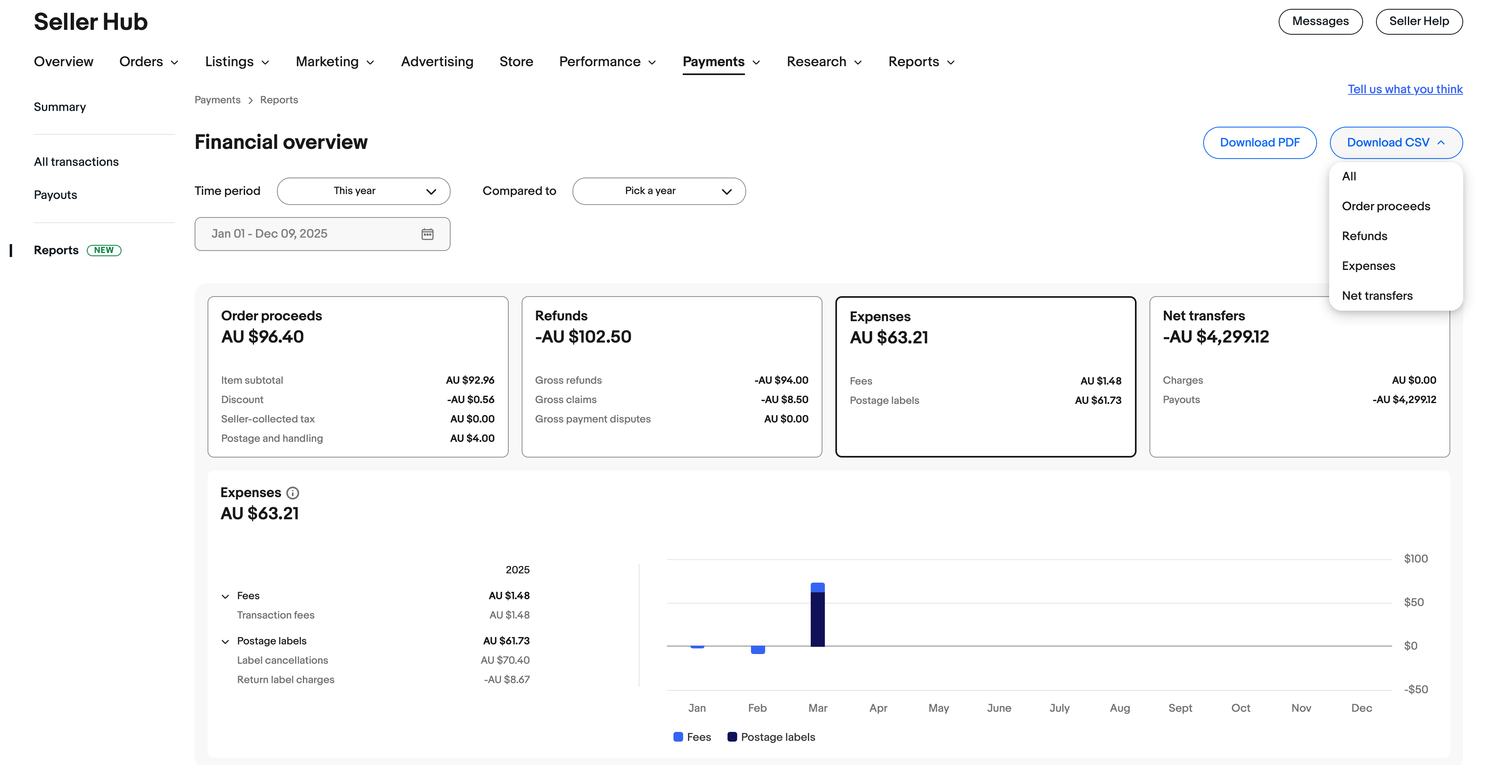Go to All transactions in sidebar

(x=76, y=162)
